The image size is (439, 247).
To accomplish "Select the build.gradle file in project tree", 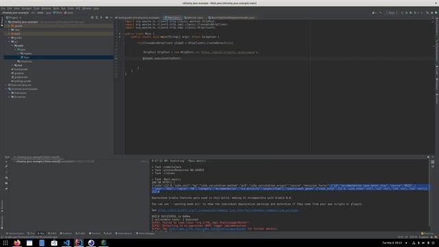I will [20, 69].
